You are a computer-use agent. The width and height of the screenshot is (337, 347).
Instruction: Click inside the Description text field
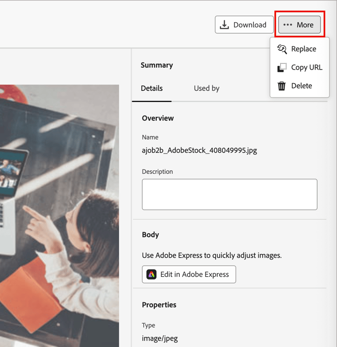(230, 195)
